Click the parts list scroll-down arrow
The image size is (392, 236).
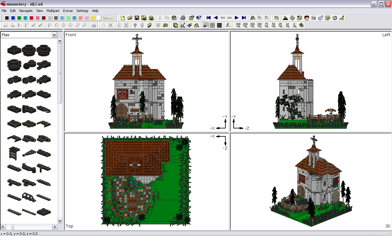pyautogui.click(x=60, y=221)
